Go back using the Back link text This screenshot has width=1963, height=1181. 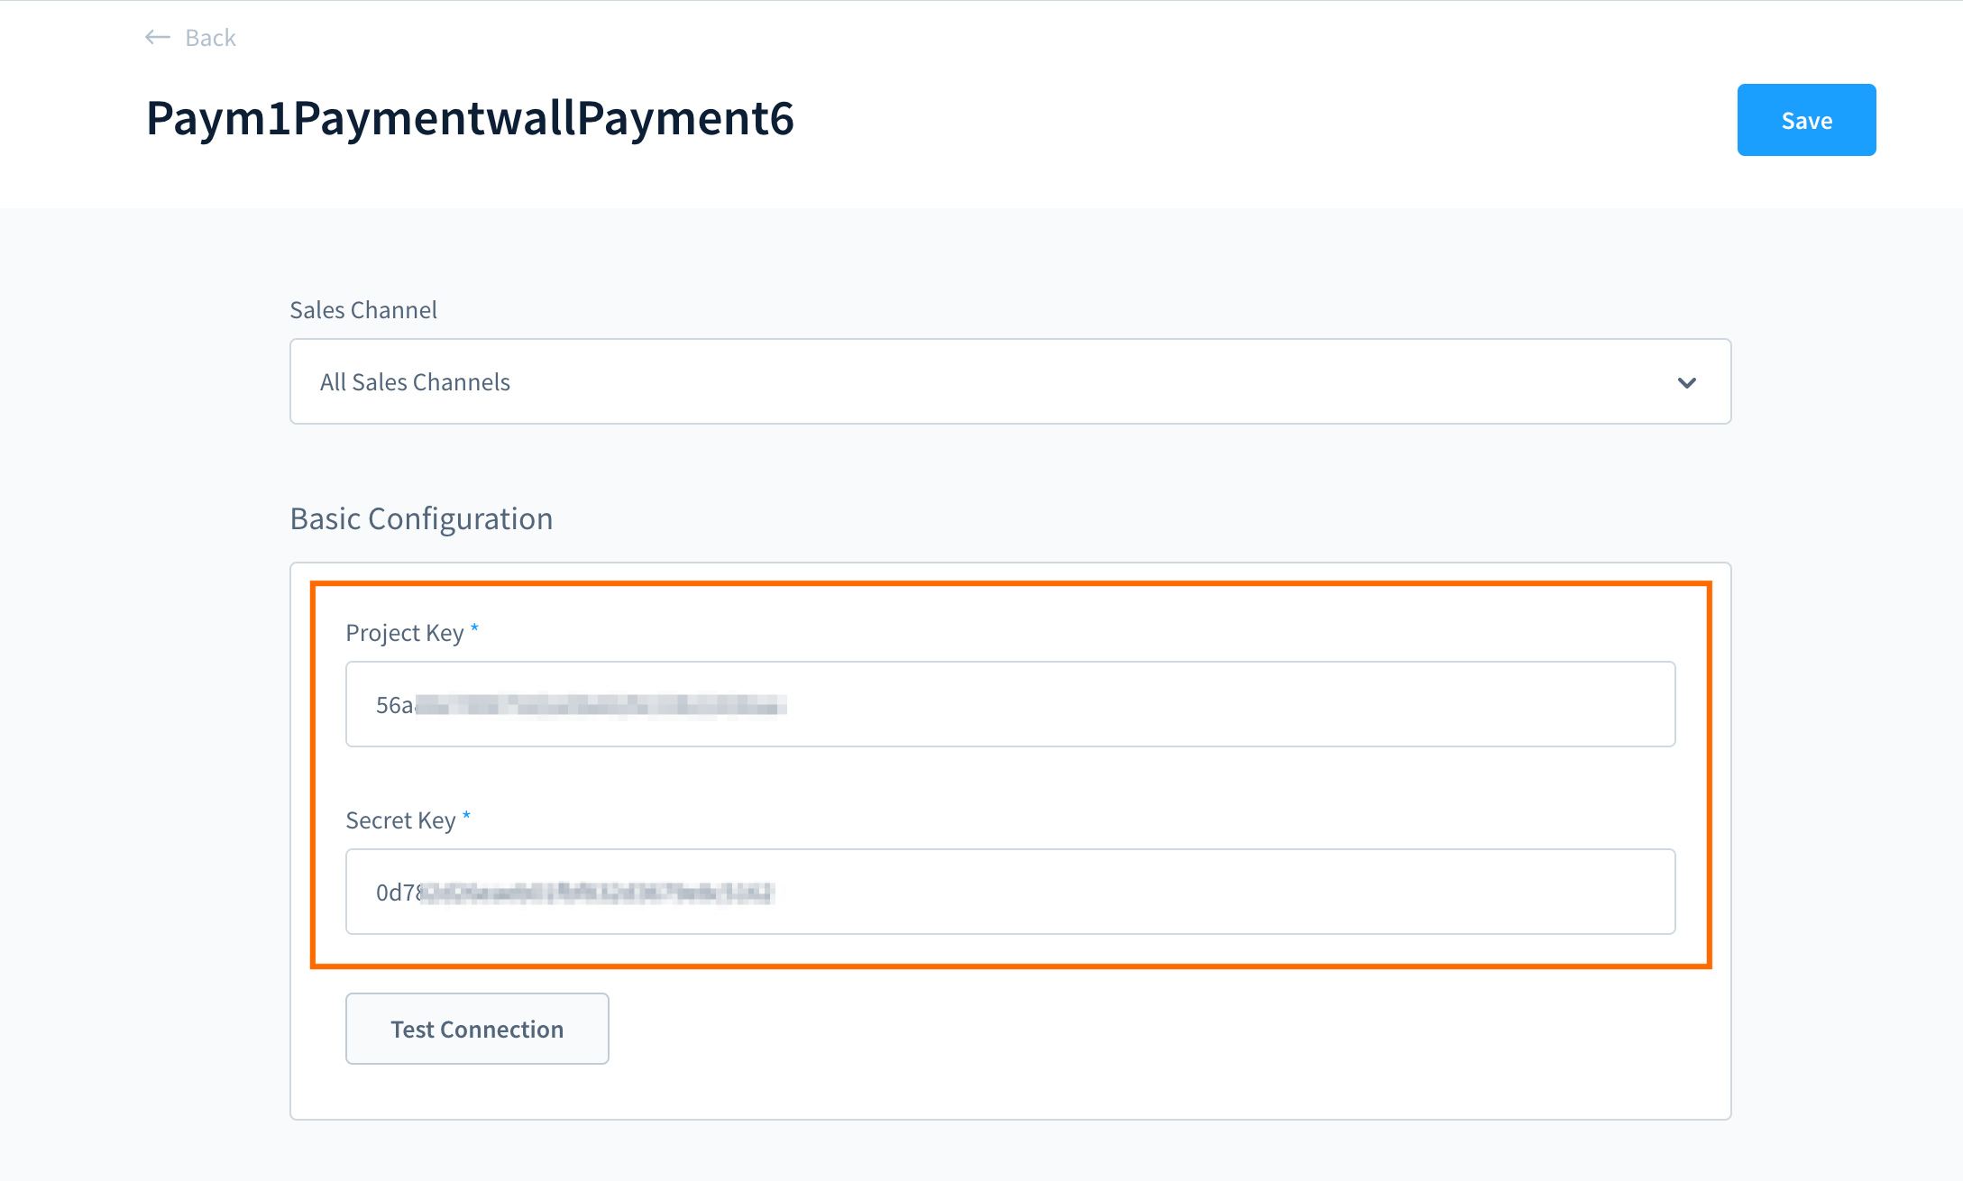pyautogui.click(x=210, y=38)
